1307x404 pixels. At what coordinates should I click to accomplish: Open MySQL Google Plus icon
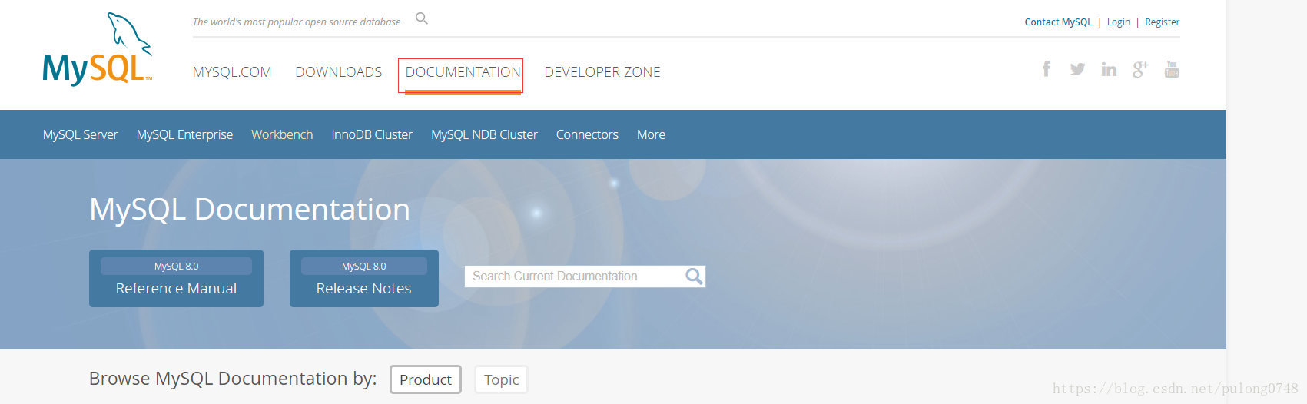tap(1140, 69)
